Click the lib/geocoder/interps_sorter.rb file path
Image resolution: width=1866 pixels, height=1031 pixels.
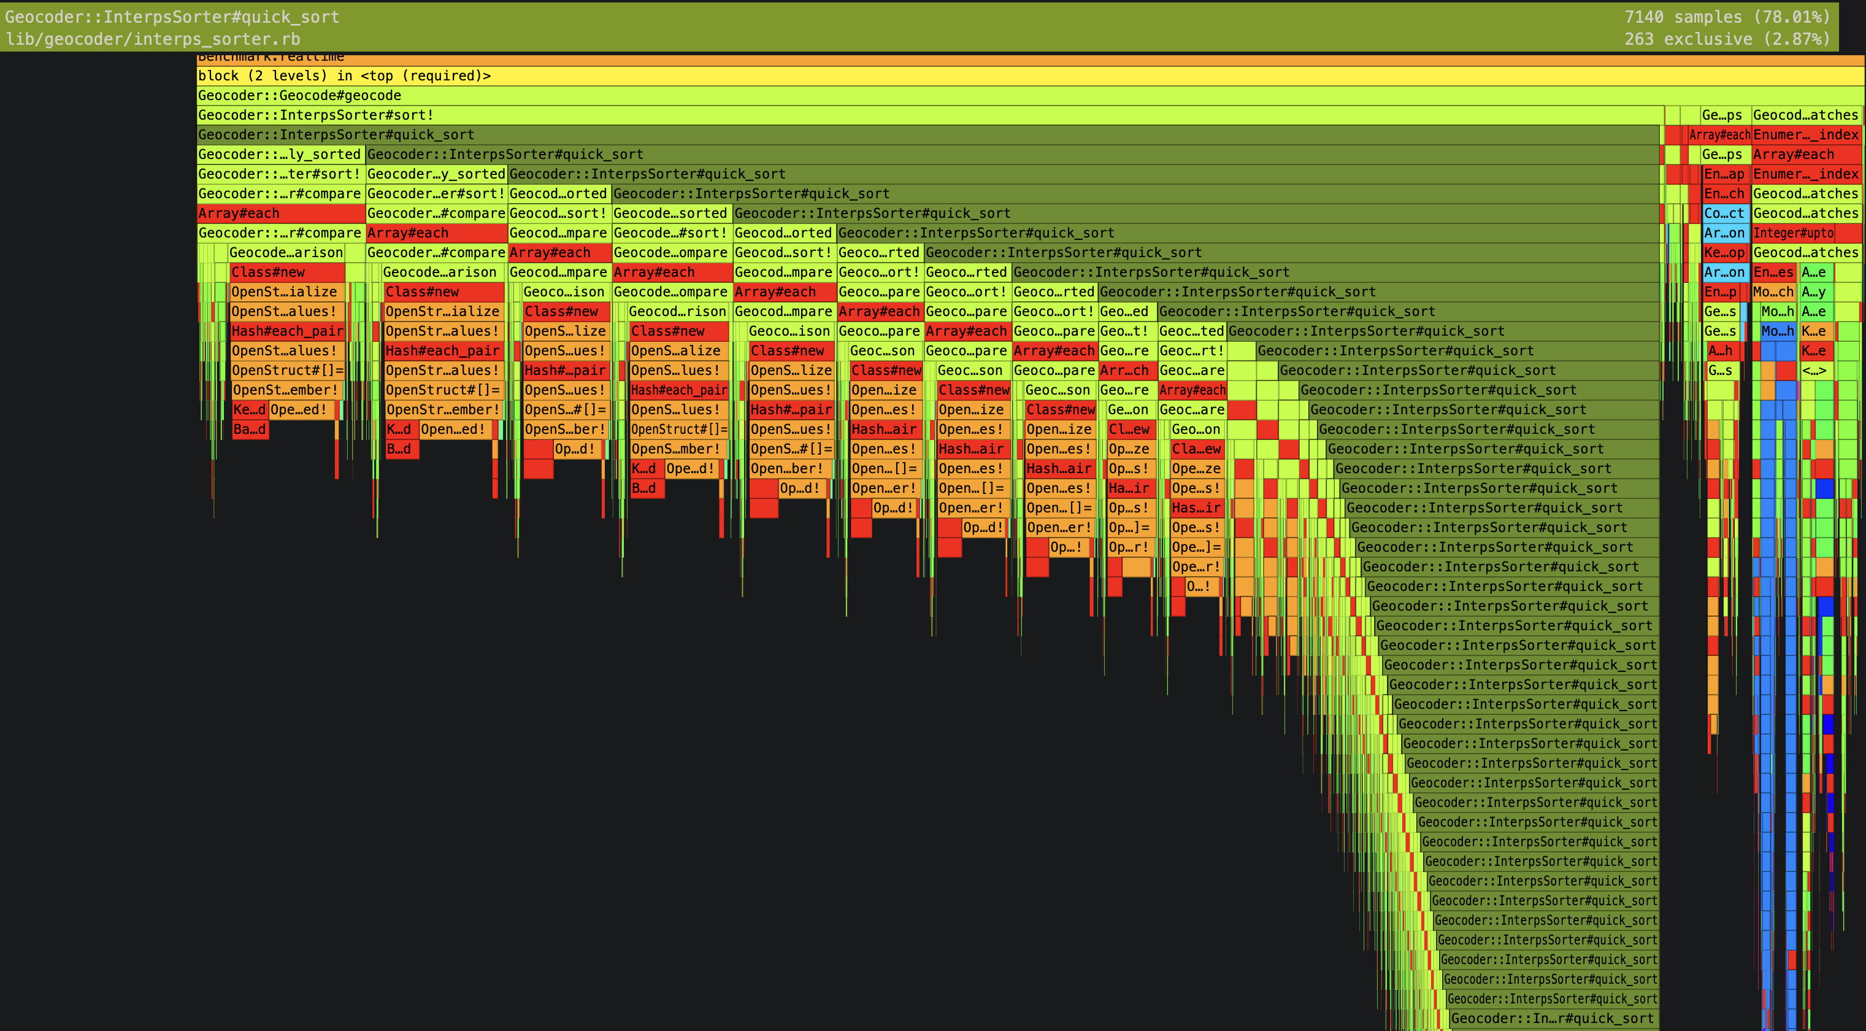153,39
